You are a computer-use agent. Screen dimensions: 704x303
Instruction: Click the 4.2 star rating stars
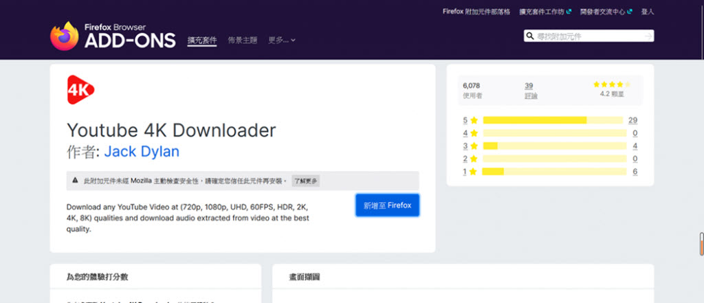[x=612, y=85]
